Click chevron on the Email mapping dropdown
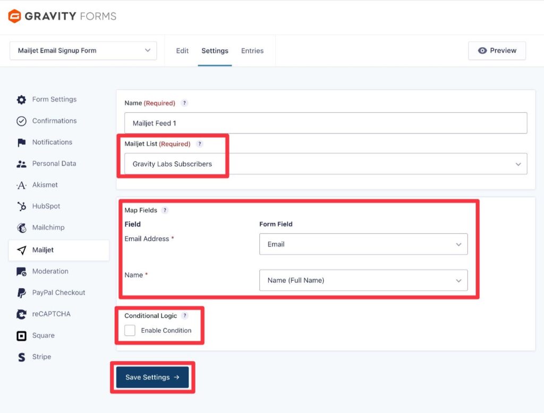This screenshot has width=544, height=413. pyautogui.click(x=458, y=245)
